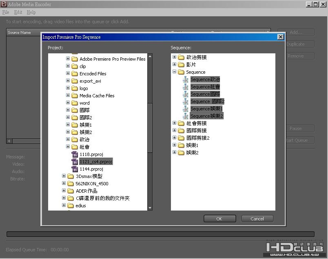
Task: Click the 562NIKON_4500 folder icon
Action: pos(71,184)
